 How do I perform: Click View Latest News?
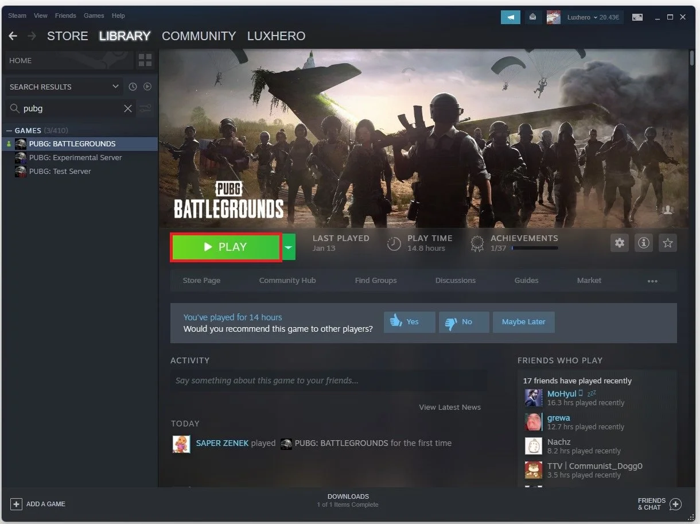click(450, 407)
